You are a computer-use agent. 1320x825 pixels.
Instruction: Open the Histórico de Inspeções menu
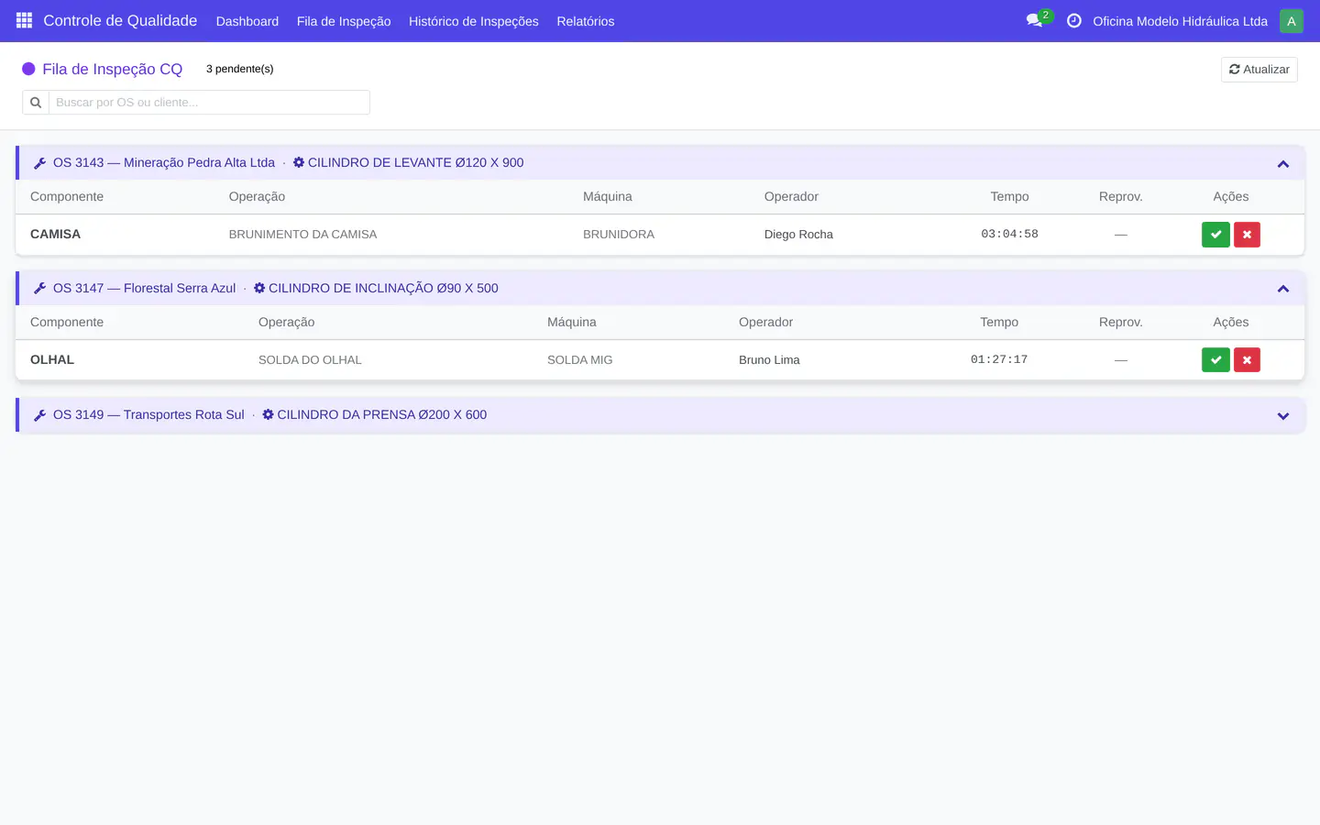tap(474, 21)
